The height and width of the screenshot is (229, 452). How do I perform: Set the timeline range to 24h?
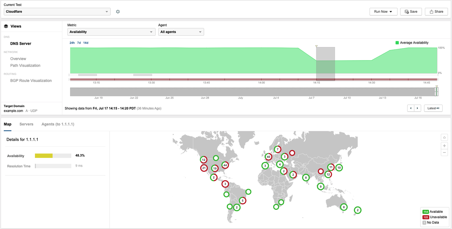point(72,43)
